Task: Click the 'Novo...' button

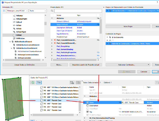Action: click(59, 65)
